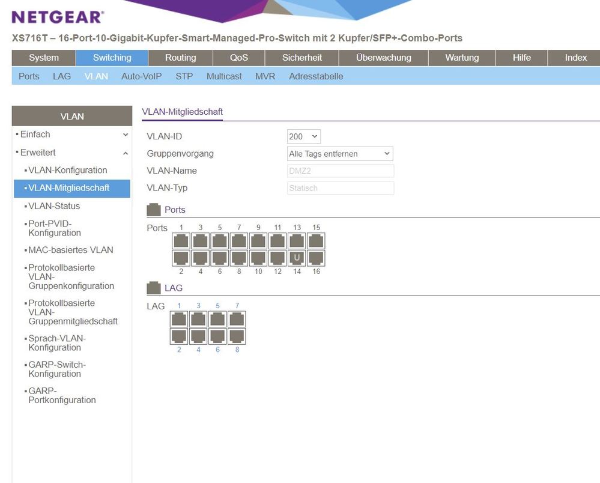Open the STP submenu tab

184,76
